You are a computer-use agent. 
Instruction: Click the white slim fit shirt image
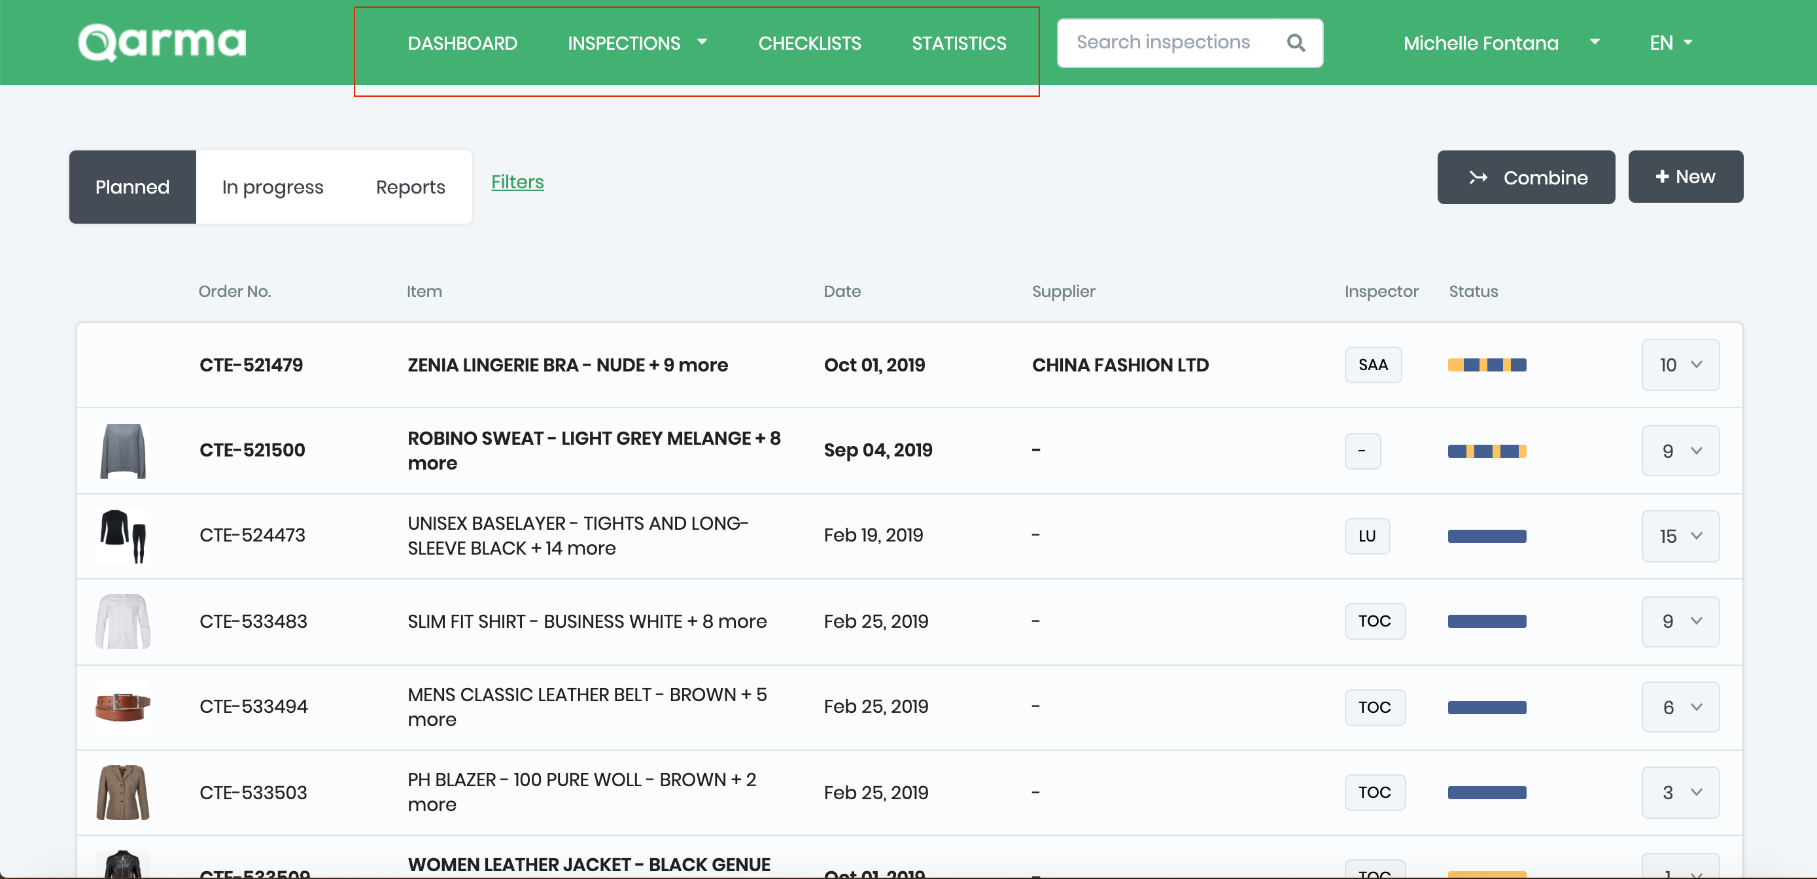pos(123,621)
